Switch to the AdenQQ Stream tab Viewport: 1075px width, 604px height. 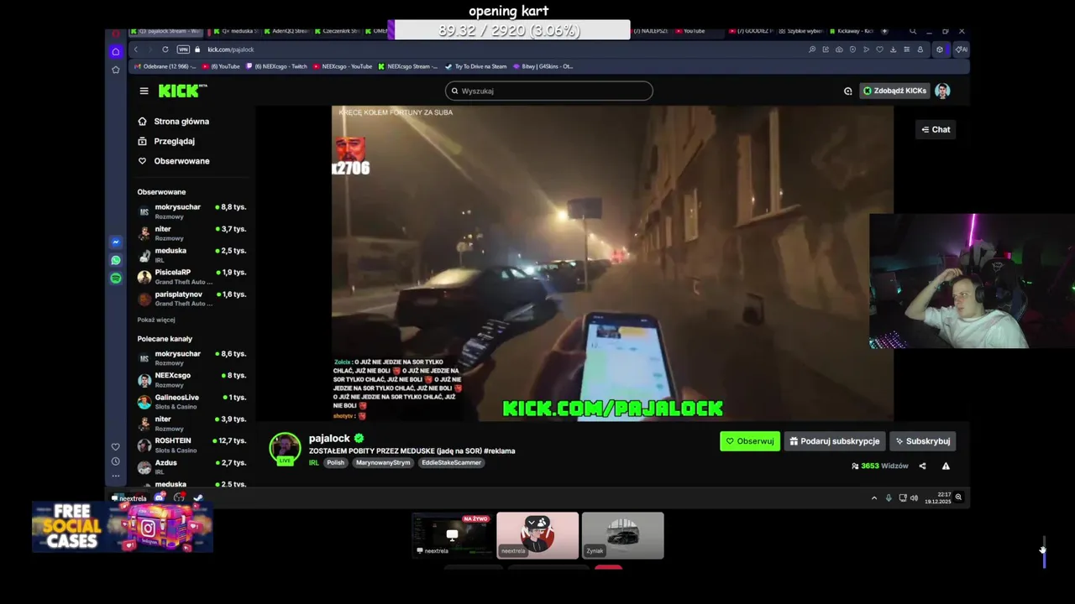tap(287, 31)
